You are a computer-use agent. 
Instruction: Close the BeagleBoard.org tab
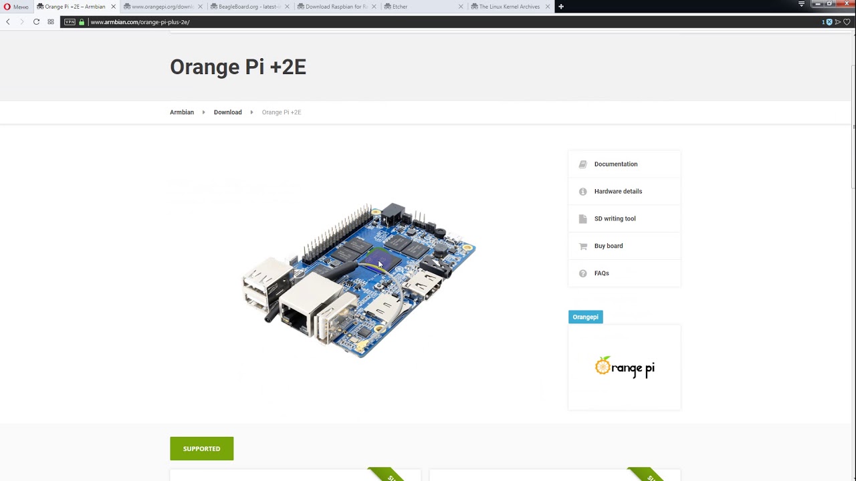[287, 7]
